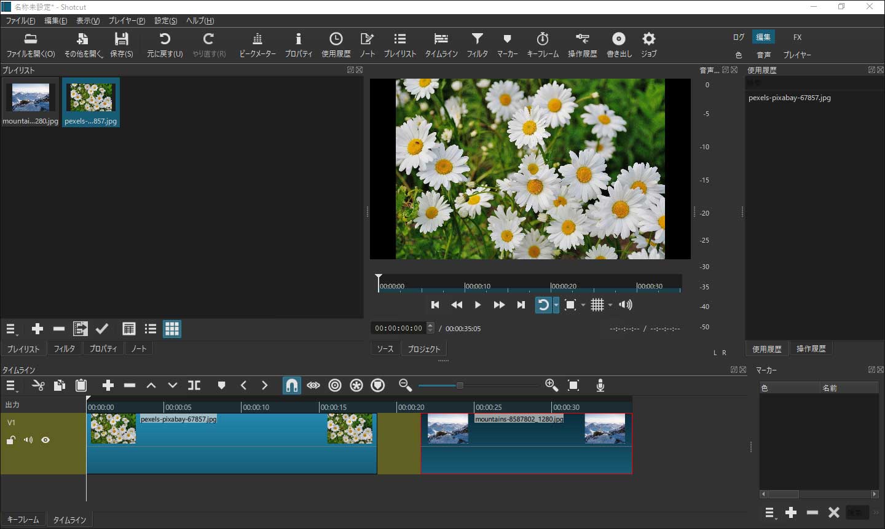This screenshot has width=885, height=529.
Task: Open markers panel hamburger menu
Action: pyautogui.click(x=770, y=512)
